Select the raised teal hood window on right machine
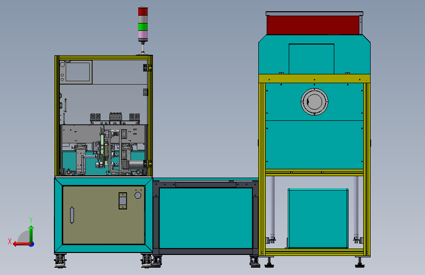 point(311,59)
